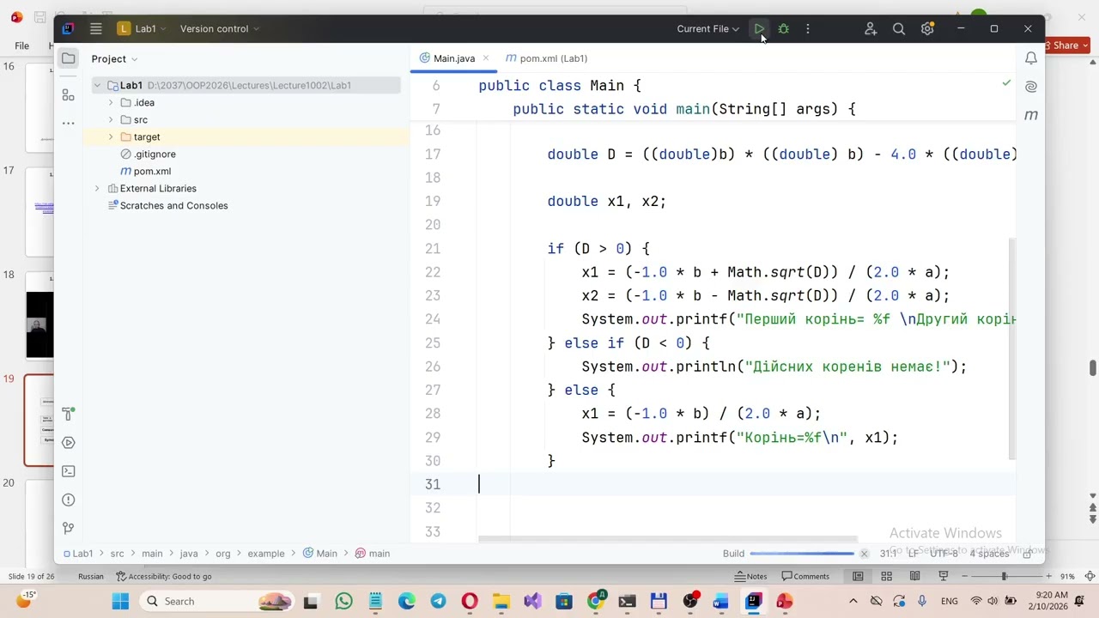This screenshot has width=1099, height=618.
Task: Click the 'main' method breadcrumb
Action: coord(373,554)
